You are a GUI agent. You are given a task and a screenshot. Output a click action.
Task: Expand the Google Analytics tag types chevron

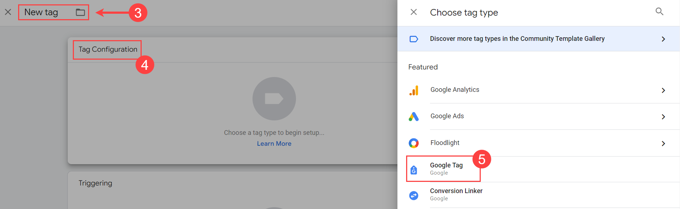(x=663, y=90)
